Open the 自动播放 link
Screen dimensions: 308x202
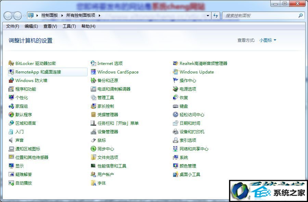24,183
